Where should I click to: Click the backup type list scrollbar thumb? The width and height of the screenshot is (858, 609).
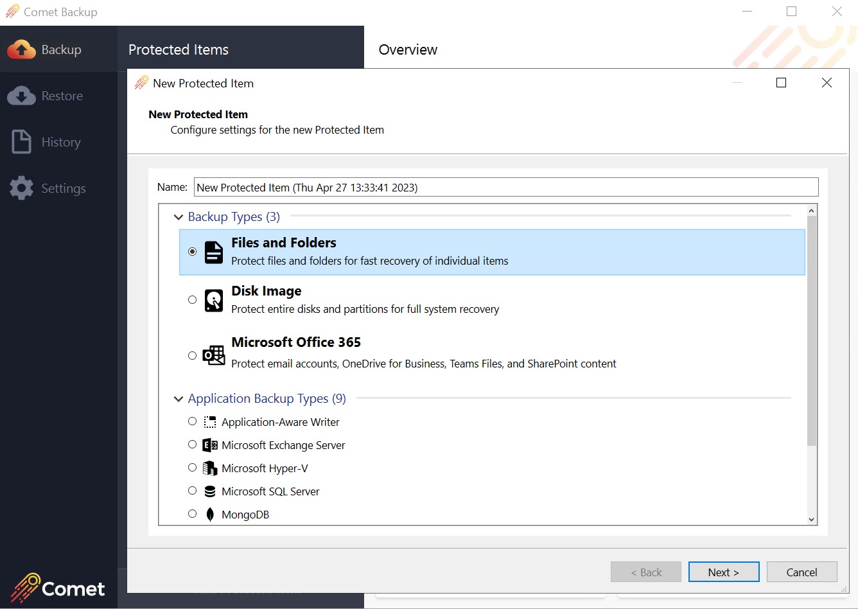[x=811, y=331]
